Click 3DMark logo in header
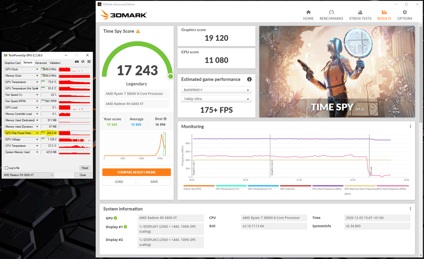Image resolution: width=424 pixels, height=259 pixels. click(x=124, y=15)
